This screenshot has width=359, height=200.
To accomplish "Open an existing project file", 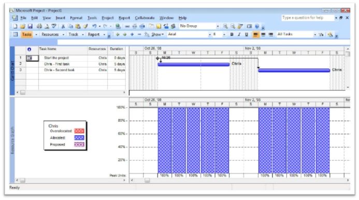I will [22, 26].
